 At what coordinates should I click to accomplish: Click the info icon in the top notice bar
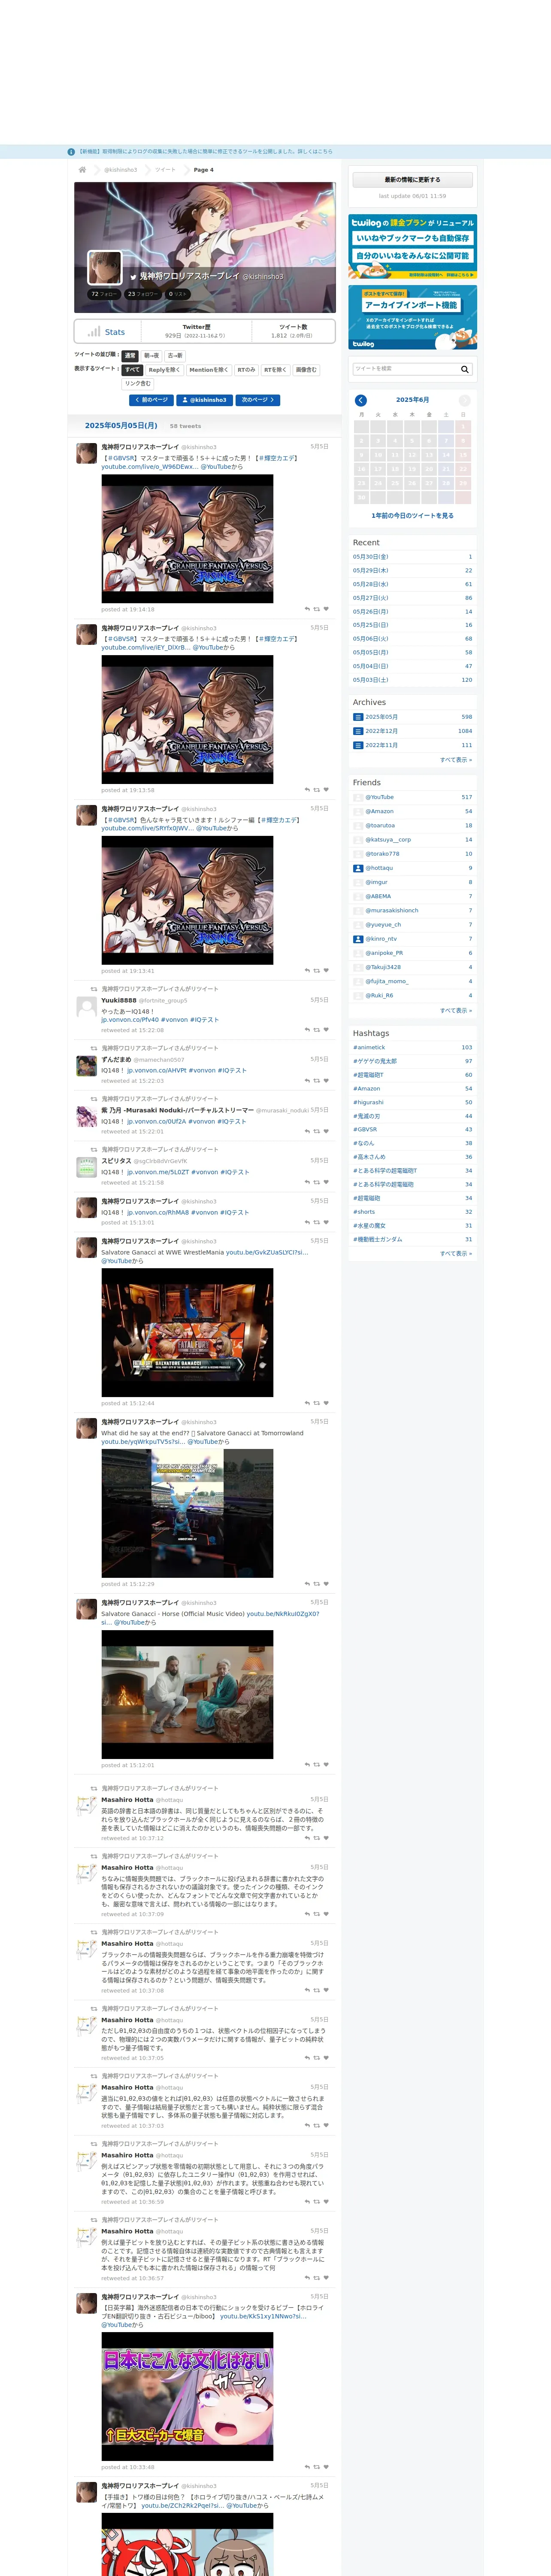(71, 152)
